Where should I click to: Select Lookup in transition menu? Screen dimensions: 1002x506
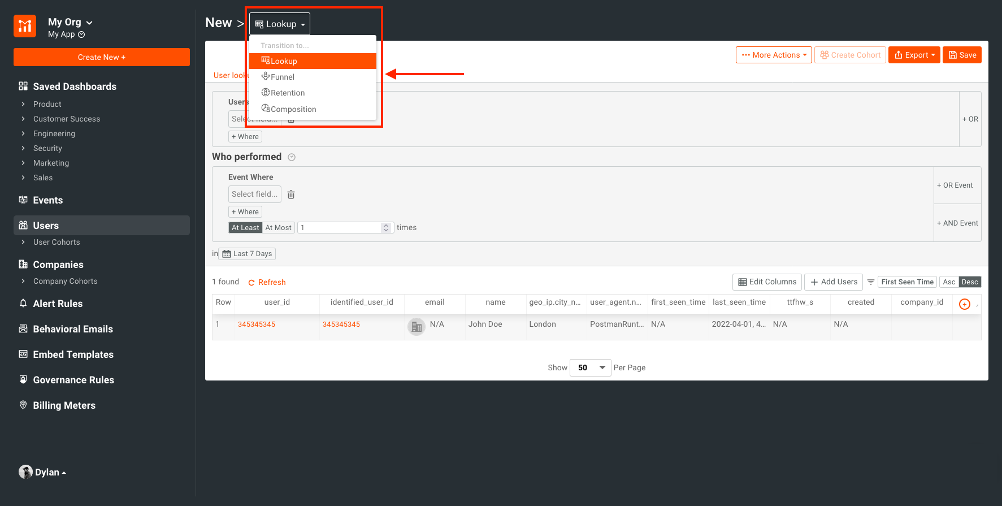coord(313,61)
